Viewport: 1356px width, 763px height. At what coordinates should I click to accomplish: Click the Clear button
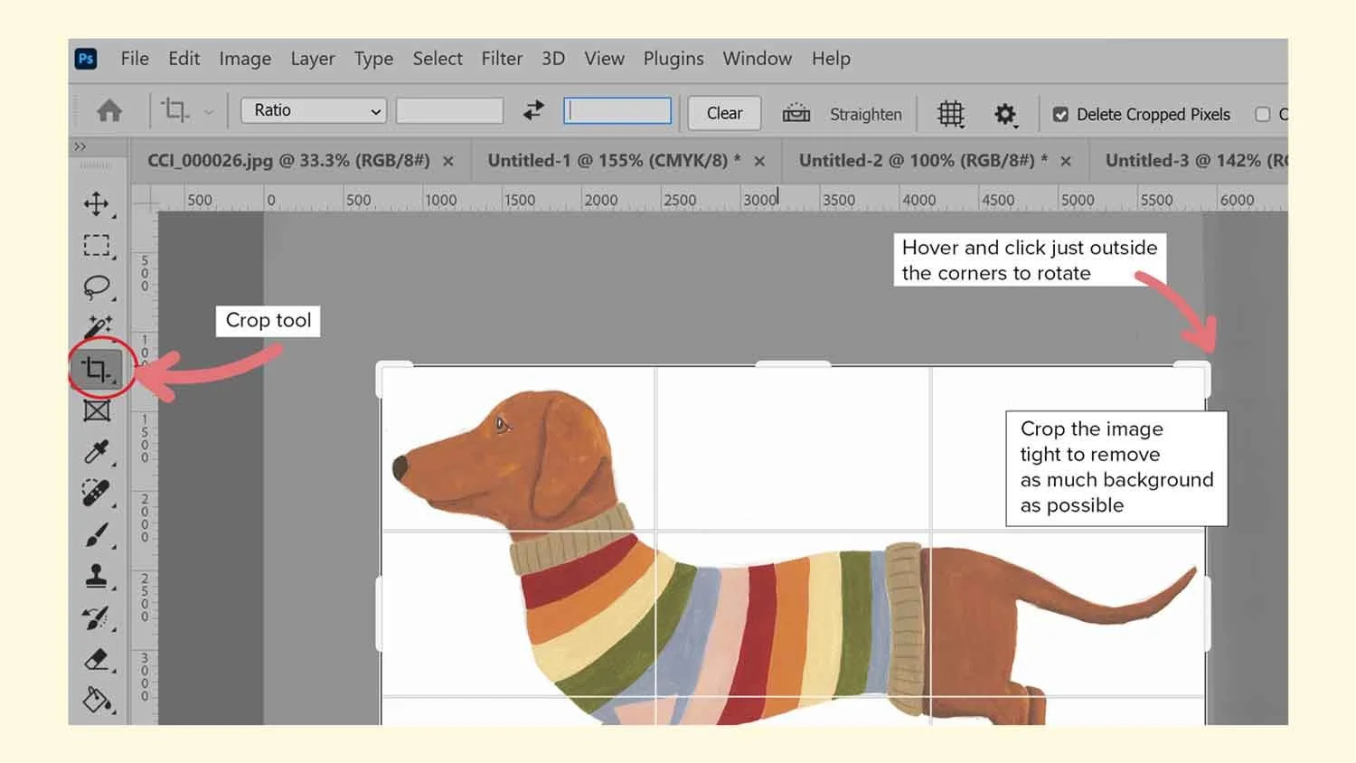coord(723,112)
